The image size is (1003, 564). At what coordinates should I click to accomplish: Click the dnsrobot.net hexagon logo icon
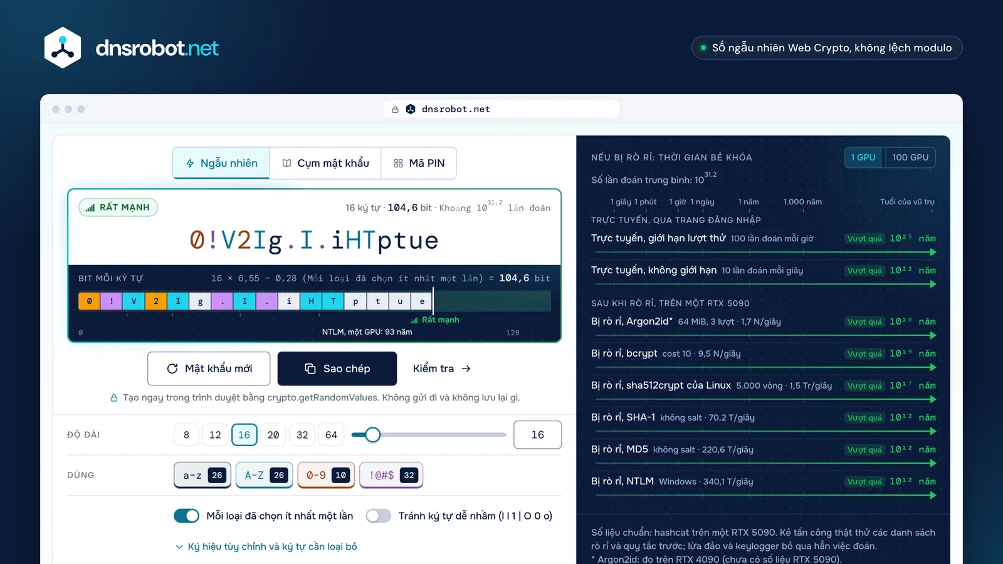(x=63, y=48)
